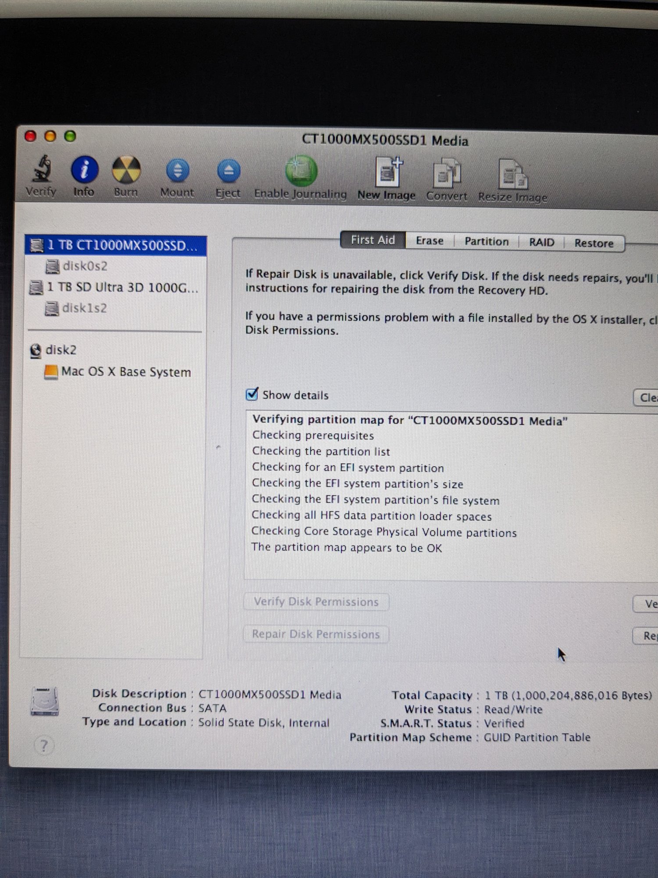Click the yellow minimize window button
Screen dimensions: 658x878
click(50, 136)
